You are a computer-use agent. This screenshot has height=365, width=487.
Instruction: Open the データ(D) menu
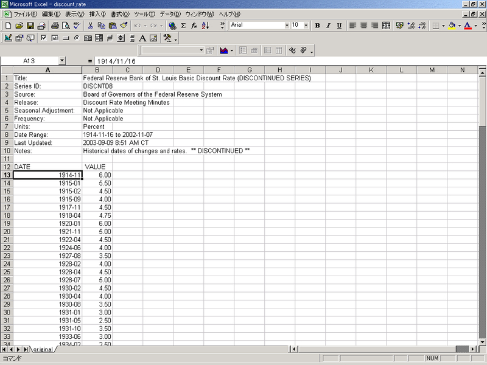point(170,14)
